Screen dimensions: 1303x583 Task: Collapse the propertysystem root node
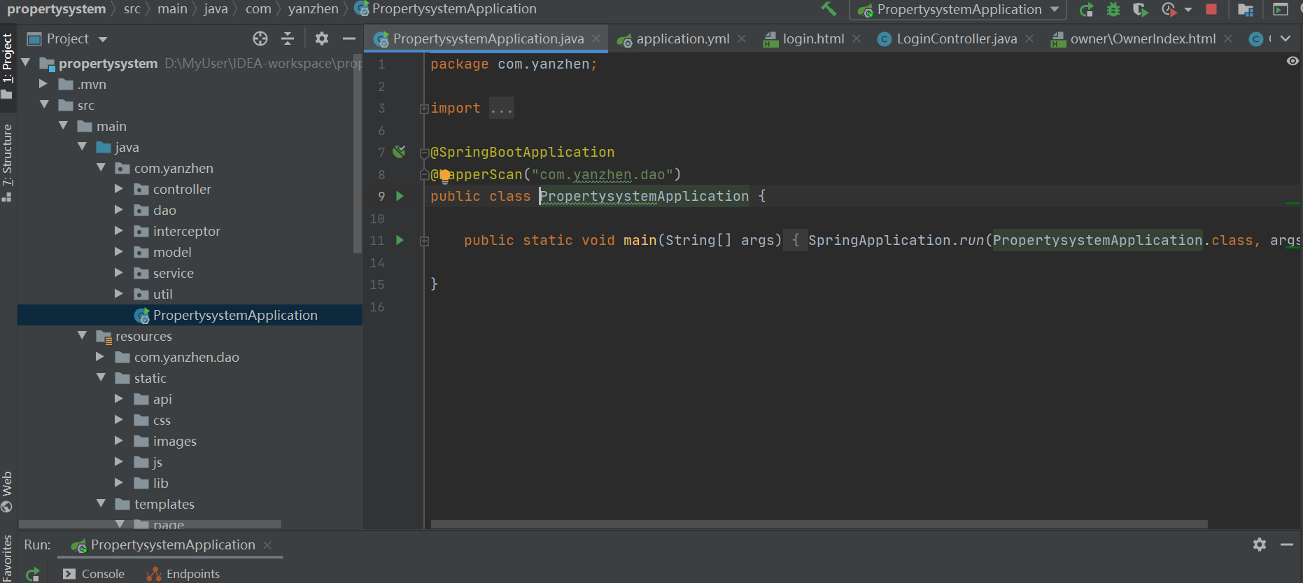pyautogui.click(x=26, y=63)
